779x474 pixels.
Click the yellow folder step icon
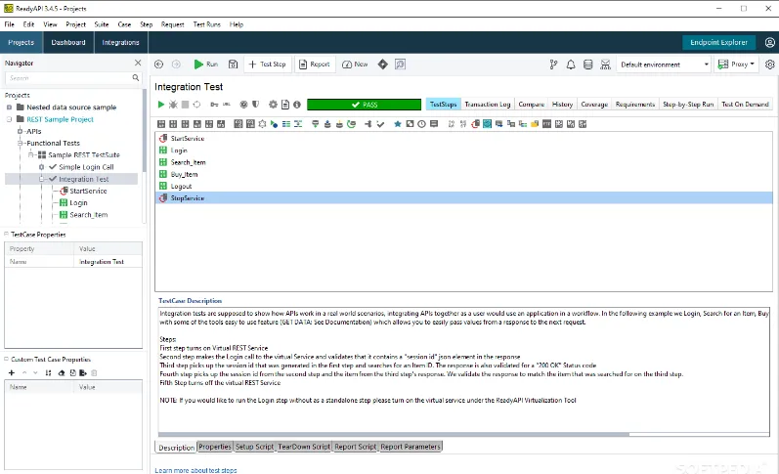pos(535,124)
